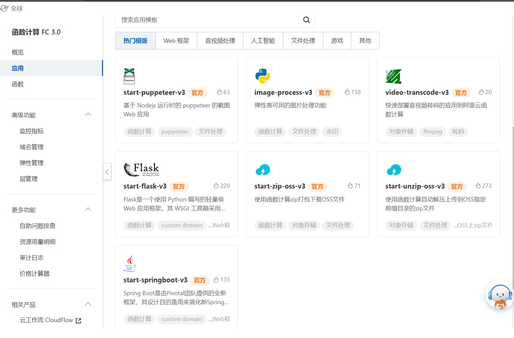514x338 pixels.
Task: Click the Flask logo icon
Action: 141,169
